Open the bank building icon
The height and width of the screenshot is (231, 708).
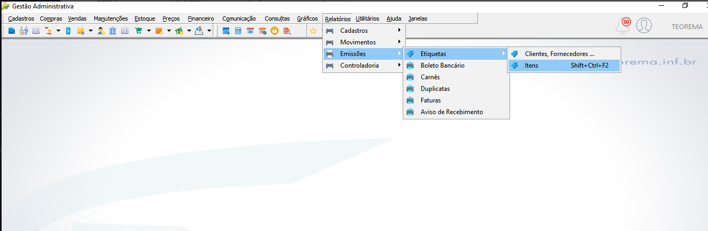click(x=113, y=31)
